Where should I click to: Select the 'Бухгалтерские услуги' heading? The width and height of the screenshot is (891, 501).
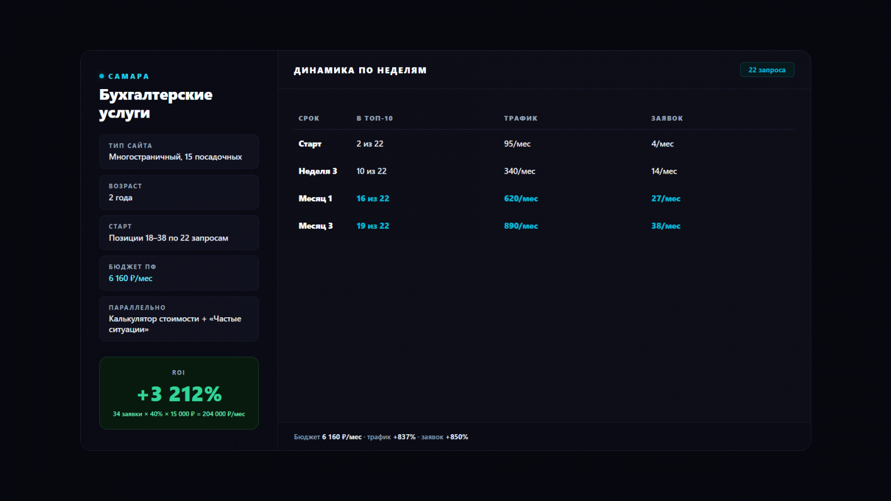click(x=155, y=104)
